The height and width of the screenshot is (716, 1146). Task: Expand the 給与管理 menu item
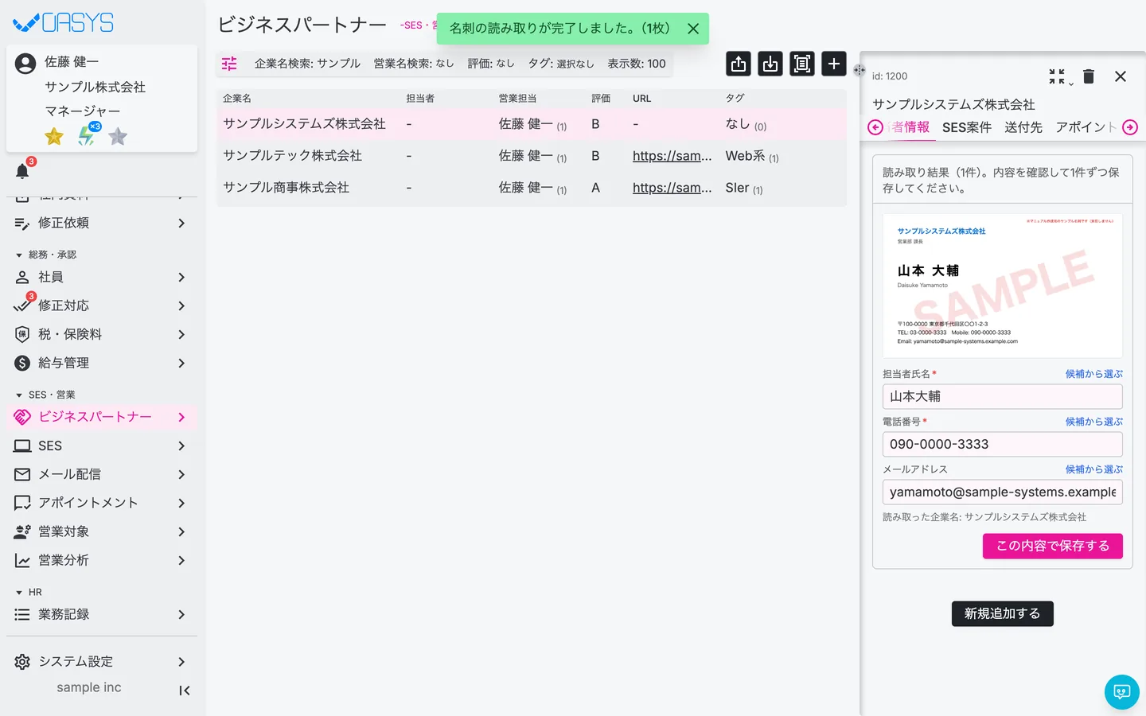click(102, 363)
